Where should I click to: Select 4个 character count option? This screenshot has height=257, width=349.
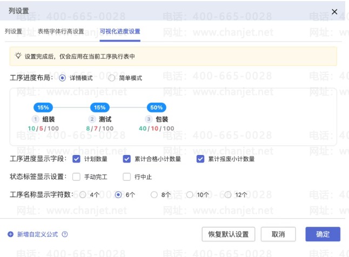tap(83, 195)
